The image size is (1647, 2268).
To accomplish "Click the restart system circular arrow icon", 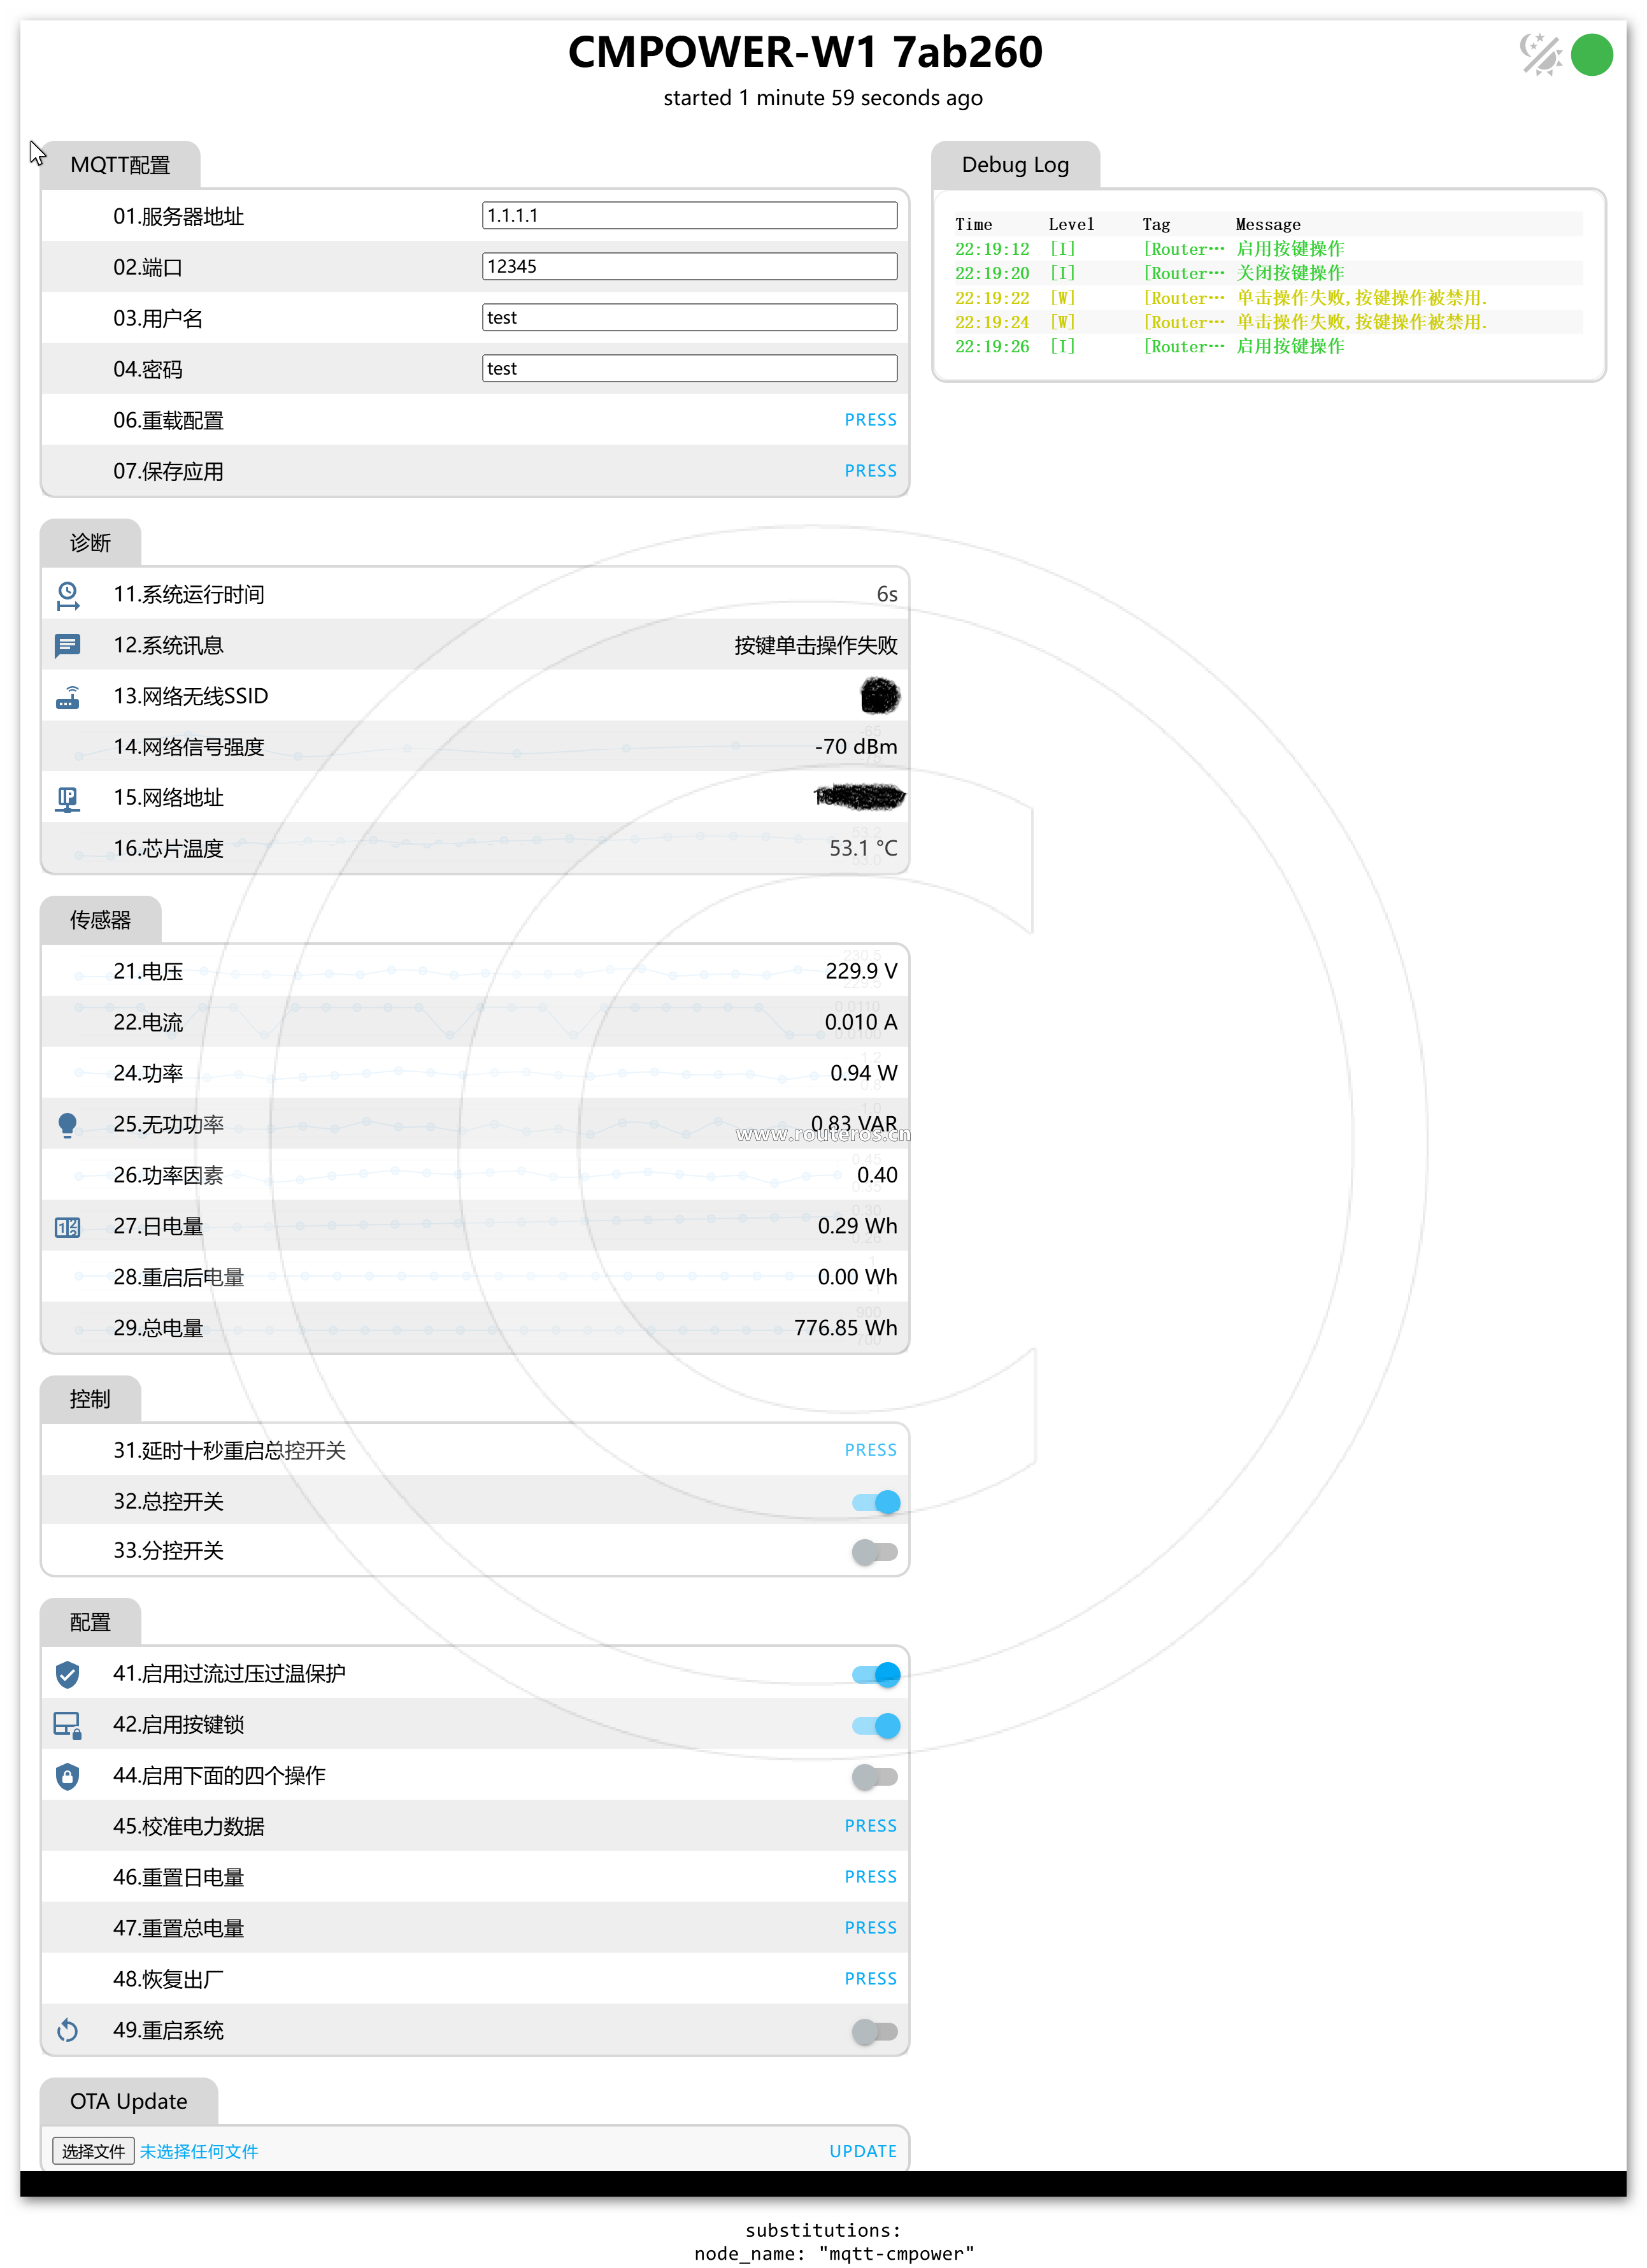I will pos(67,2031).
